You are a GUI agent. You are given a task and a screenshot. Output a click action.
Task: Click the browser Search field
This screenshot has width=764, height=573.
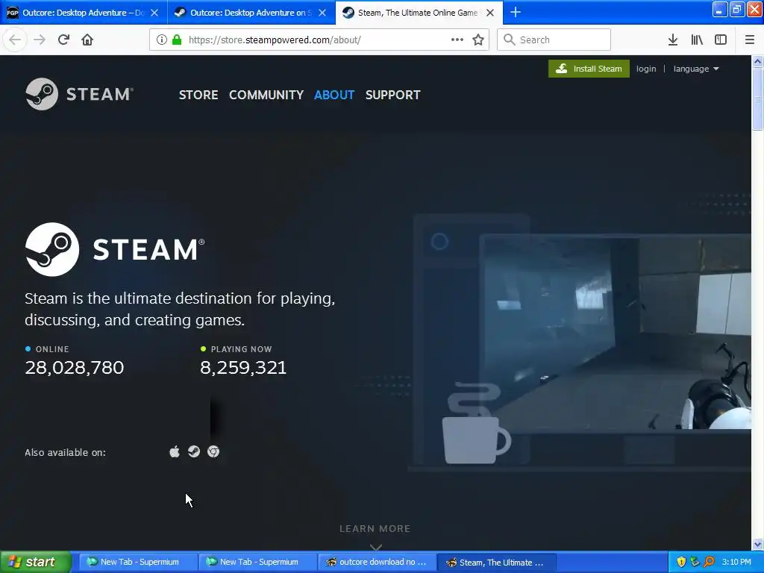point(554,40)
